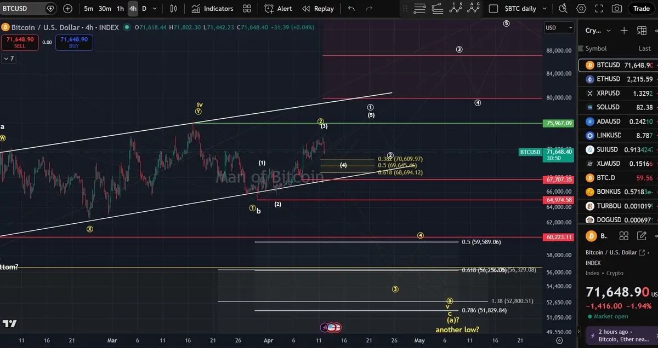
Task: Select ETHUSD in the watchlist
Action: tap(618, 79)
